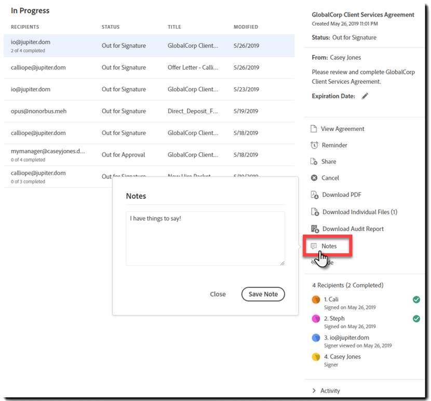Select the STATUS column header
Screen dimensions: 431x401
point(110,26)
